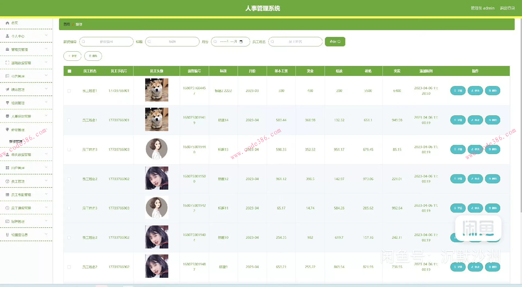The image size is (522, 287).
Task: Check the 标题9 row checkbox
Action: 69,267
